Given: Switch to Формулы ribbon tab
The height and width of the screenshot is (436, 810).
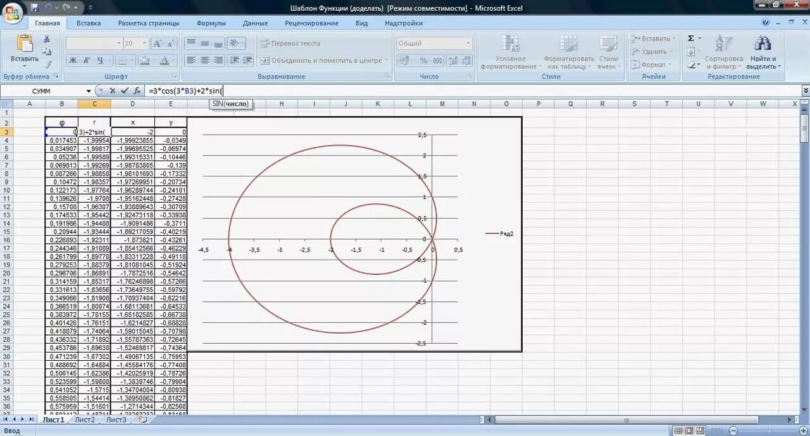Looking at the screenshot, I should point(211,23).
